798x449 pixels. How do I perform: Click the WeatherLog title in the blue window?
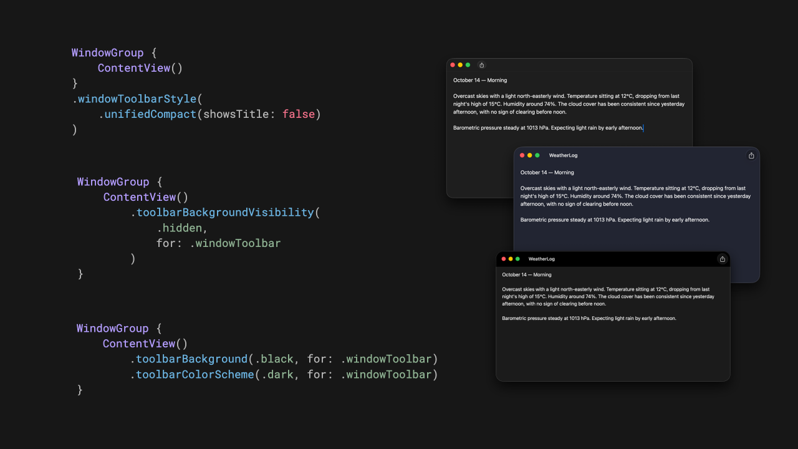pyautogui.click(x=563, y=155)
